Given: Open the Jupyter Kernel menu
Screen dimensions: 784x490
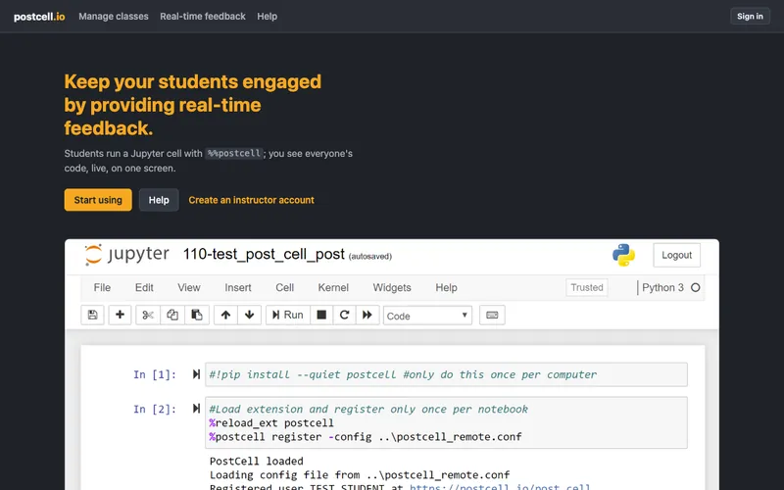Looking at the screenshot, I should (x=333, y=287).
